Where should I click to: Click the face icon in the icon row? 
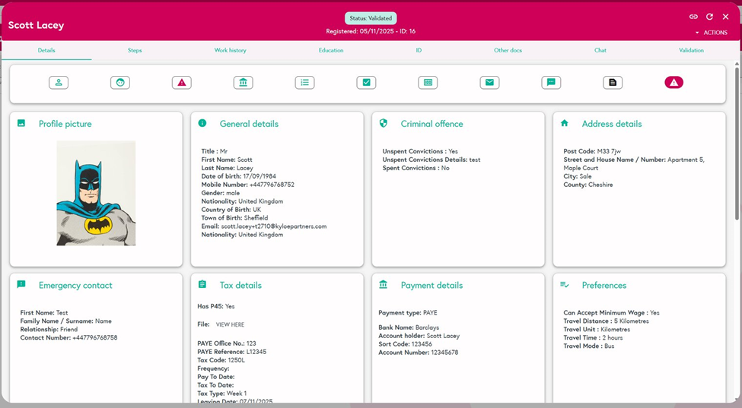(120, 83)
